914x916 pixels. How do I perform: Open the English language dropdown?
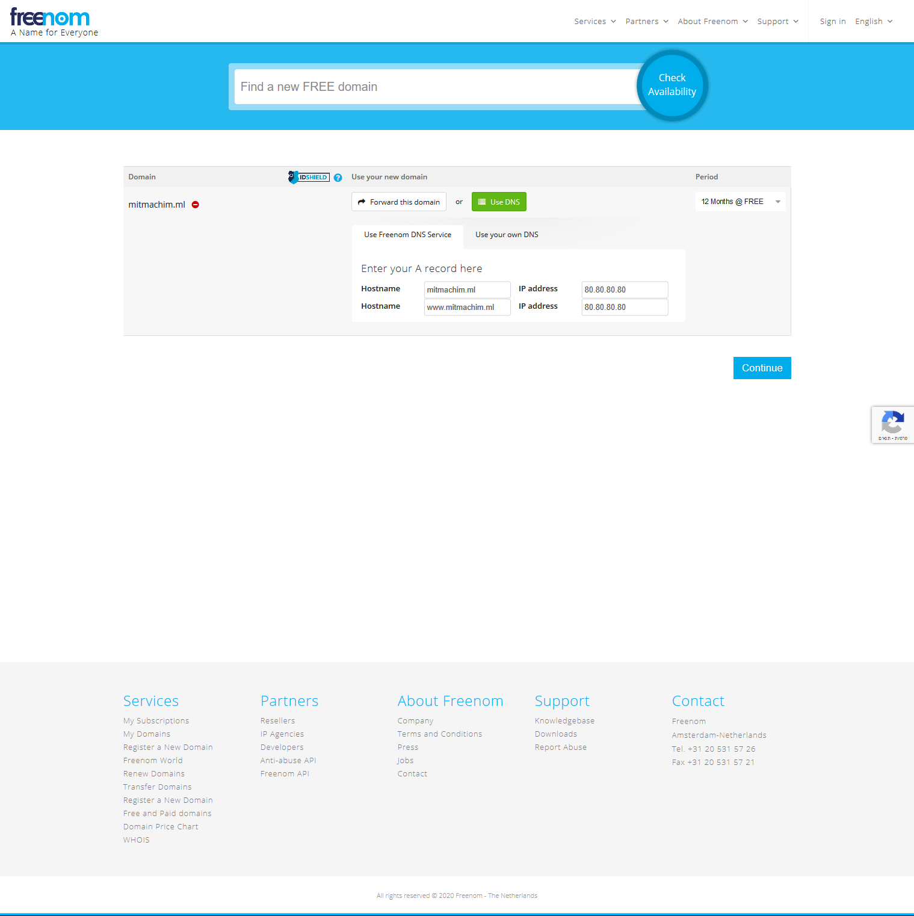point(874,21)
